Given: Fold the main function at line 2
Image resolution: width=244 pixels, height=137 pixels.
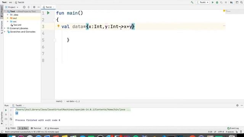Looking at the screenshot, I should tap(54, 20).
